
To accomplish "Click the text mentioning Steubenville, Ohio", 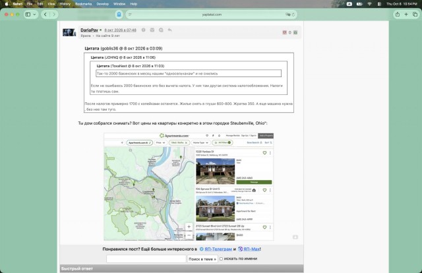I will click(x=173, y=123).
